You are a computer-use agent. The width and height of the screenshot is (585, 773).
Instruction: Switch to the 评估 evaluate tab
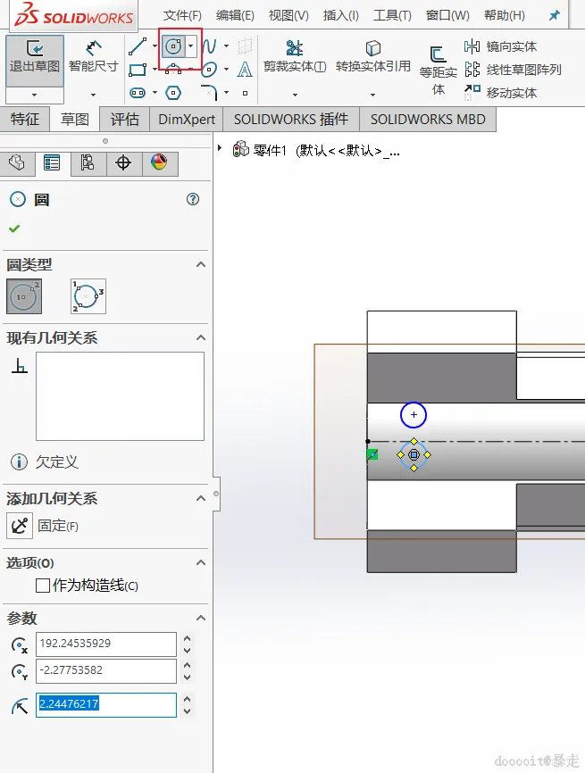click(124, 120)
